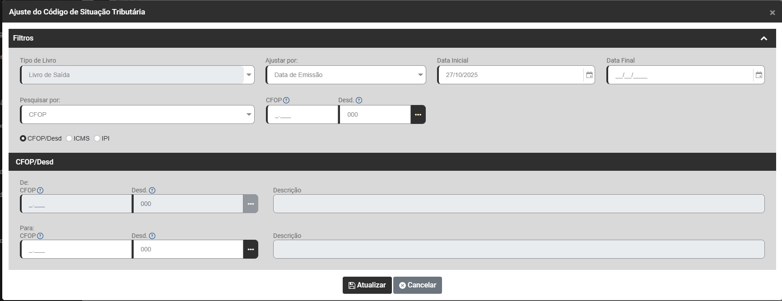Select the IPI radio option
The width and height of the screenshot is (782, 301).
tap(97, 138)
